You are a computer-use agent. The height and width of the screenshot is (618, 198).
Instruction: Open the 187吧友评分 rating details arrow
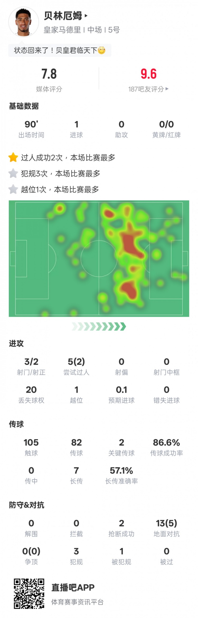click(x=167, y=89)
